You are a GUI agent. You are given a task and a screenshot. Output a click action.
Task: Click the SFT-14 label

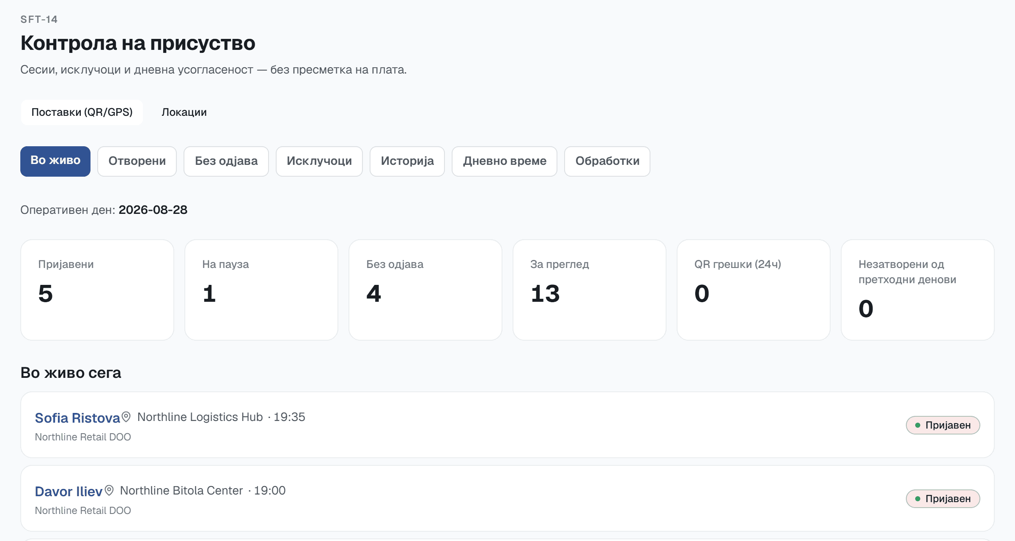tap(39, 19)
